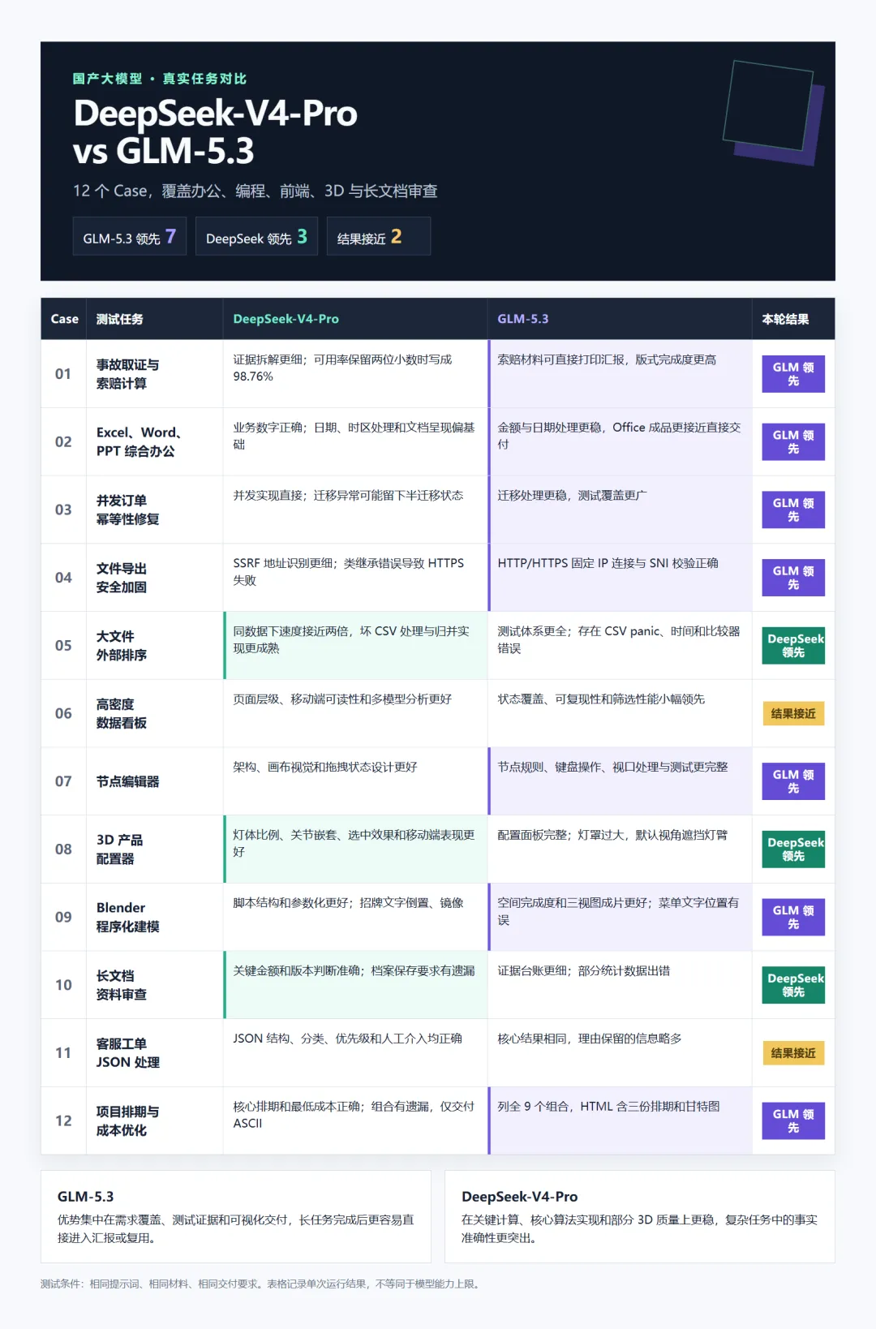Viewport: 876px width, 1329px height.
Task: Click the task name '并发订单幂等性修复'
Action: coord(127,510)
